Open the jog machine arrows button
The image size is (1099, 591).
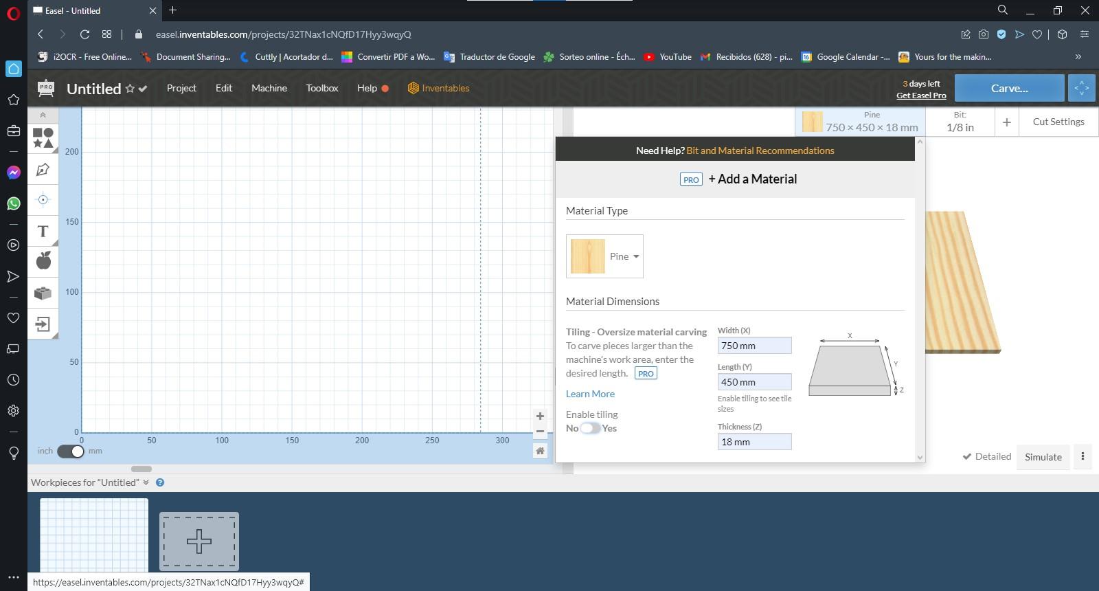1081,88
